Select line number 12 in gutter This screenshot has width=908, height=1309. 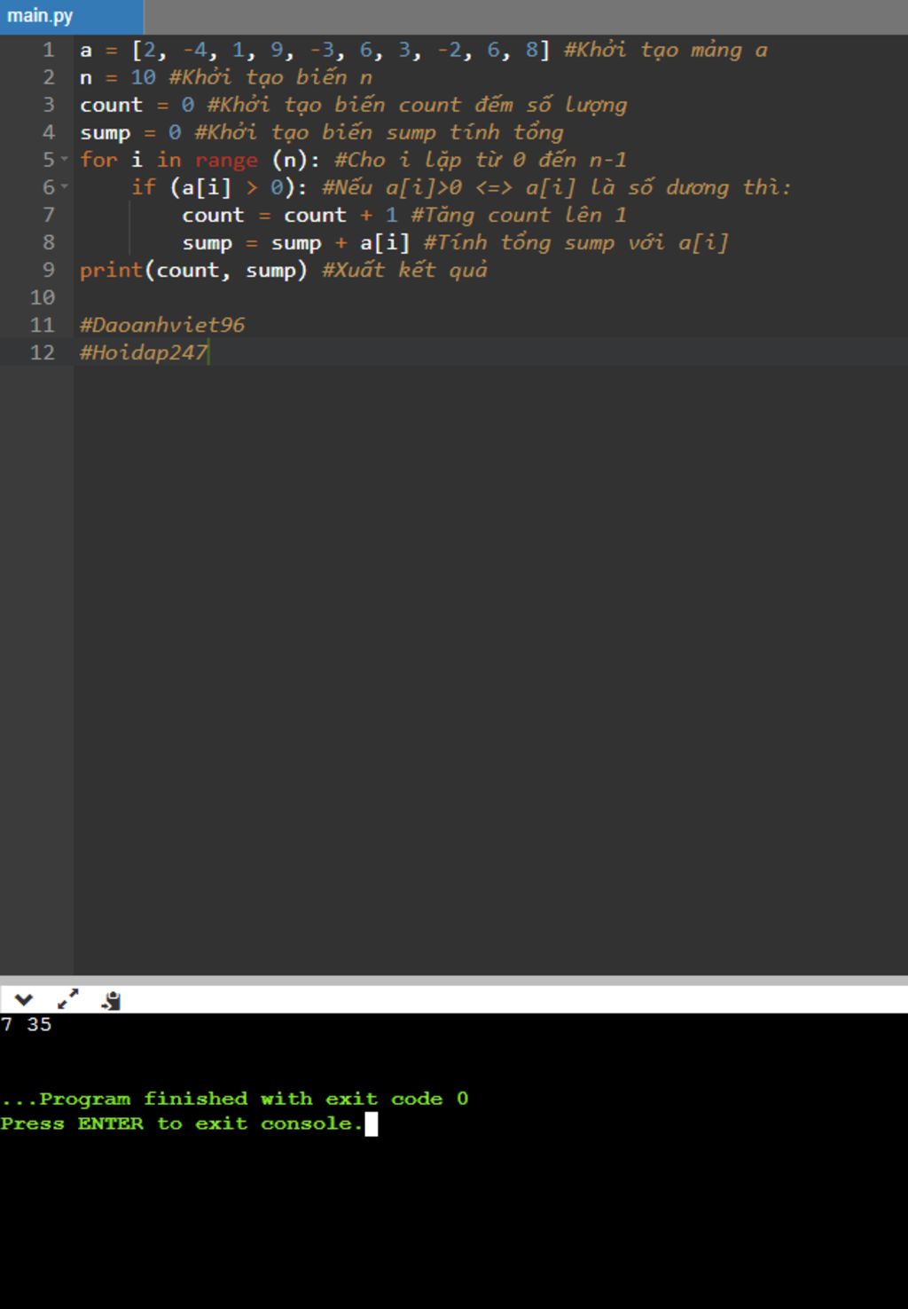click(43, 353)
